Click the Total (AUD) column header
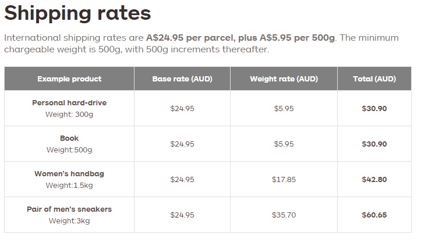Screen dimensions: 421x242 pos(374,79)
